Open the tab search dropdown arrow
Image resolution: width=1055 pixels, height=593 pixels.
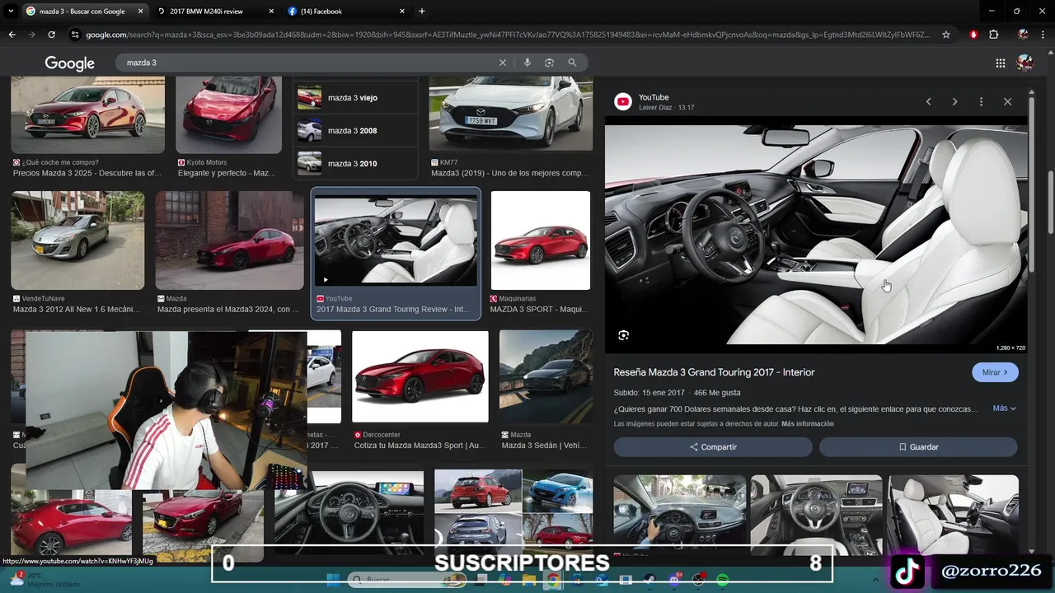click(x=11, y=12)
